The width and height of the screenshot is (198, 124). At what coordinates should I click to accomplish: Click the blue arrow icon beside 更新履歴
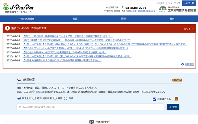click(x=182, y=64)
